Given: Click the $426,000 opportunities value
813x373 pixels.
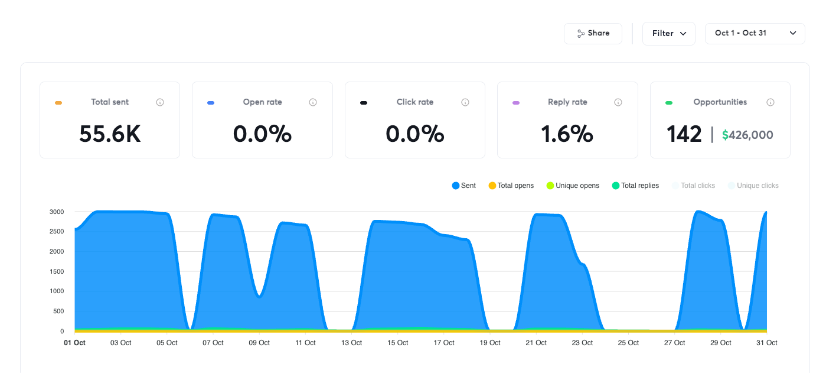Looking at the screenshot, I should (x=747, y=135).
